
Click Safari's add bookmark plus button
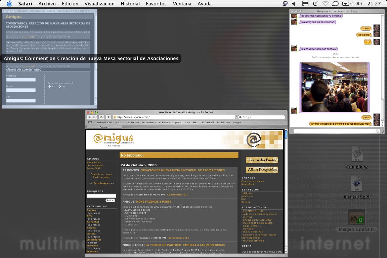[x=109, y=117]
